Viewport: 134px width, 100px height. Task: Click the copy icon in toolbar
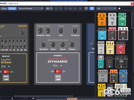click(x=66, y=9)
